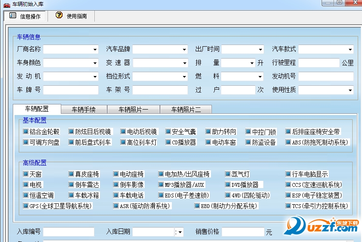Expand the 档位形式 dropdown

(x=184, y=76)
